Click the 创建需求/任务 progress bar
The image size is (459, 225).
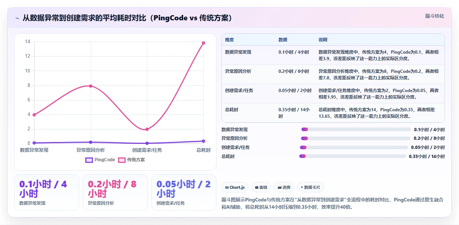354,147
